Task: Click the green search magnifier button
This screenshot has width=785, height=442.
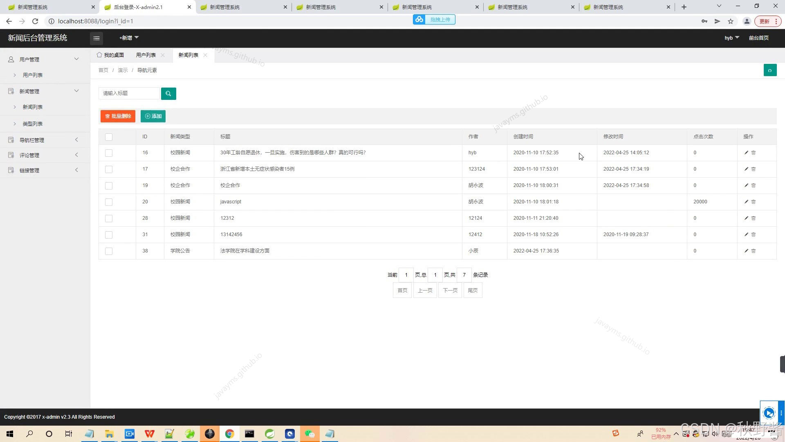Action: pos(168,94)
